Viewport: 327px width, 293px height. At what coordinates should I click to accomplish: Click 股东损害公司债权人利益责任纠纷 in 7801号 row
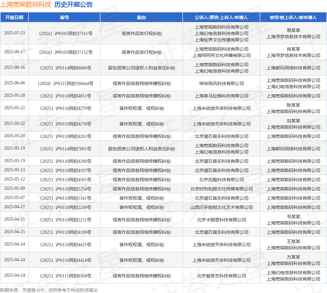tap(141, 149)
